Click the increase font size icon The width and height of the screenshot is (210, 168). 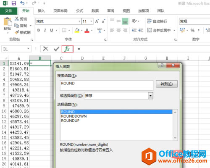97,21
